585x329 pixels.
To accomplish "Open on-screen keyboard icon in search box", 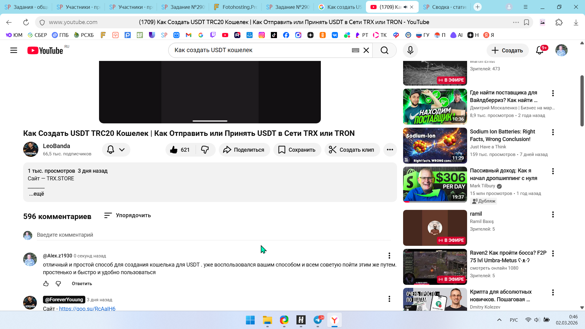I will coord(355,50).
